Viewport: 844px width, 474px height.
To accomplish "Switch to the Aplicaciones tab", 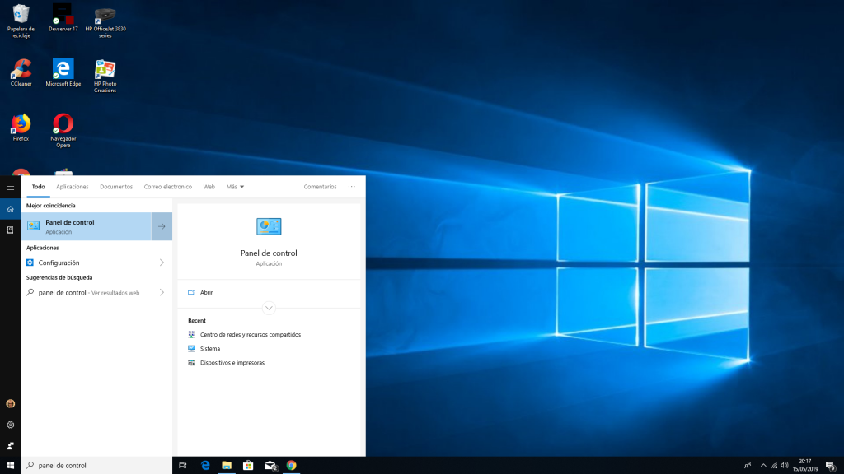I will [x=73, y=187].
